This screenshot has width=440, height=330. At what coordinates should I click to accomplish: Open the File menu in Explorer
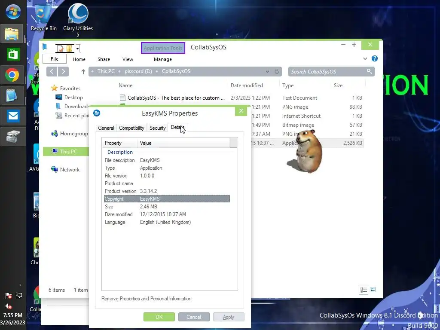tap(55, 59)
